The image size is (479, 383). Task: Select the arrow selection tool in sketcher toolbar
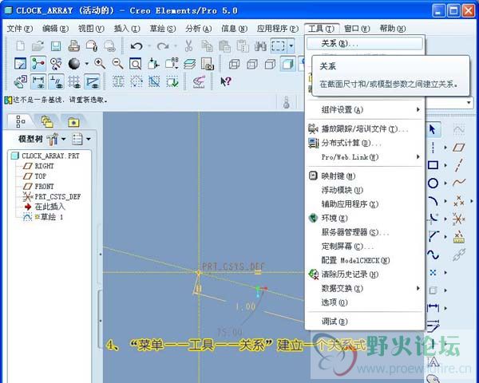pyautogui.click(x=432, y=129)
